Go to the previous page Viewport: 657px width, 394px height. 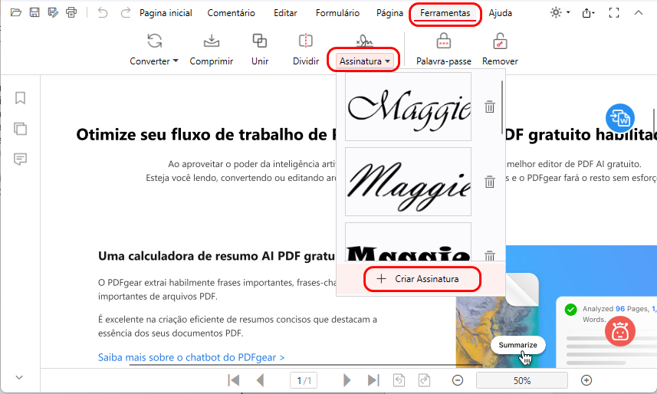click(x=260, y=380)
